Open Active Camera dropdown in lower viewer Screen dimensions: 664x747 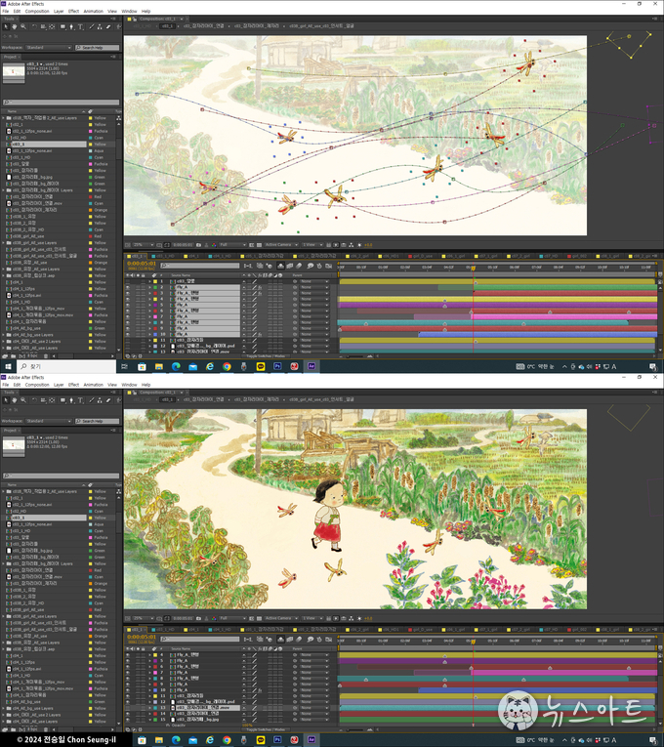(281, 618)
